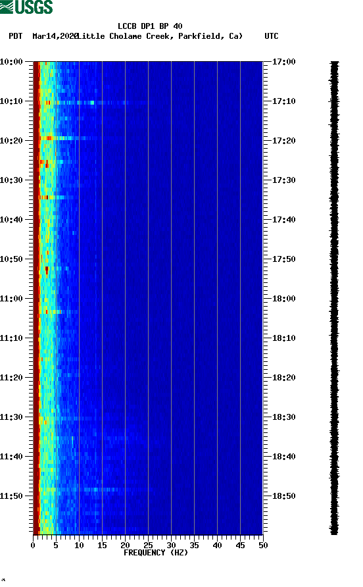
Task: Click the 17:20 UTC time label
Action: click(283, 141)
